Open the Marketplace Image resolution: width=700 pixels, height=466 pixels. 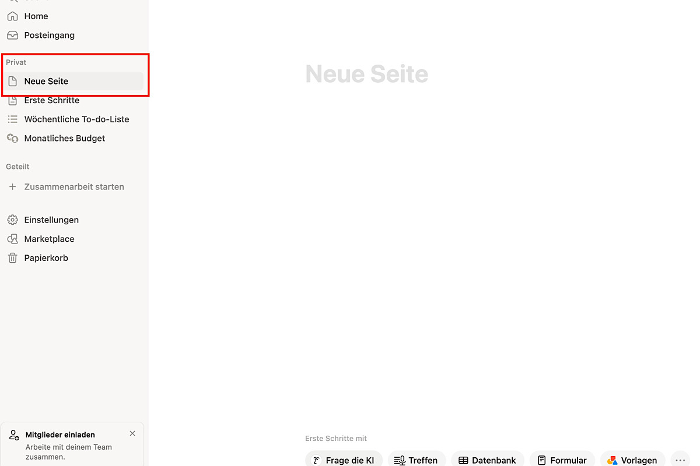click(73, 239)
